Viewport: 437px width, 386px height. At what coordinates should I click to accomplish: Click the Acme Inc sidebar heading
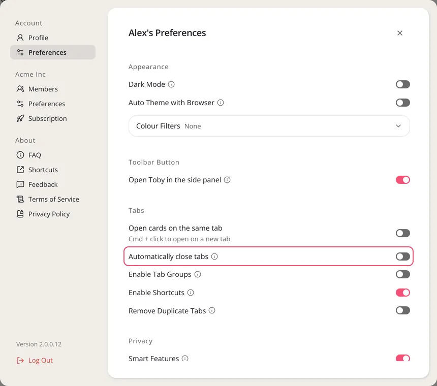[30, 74]
